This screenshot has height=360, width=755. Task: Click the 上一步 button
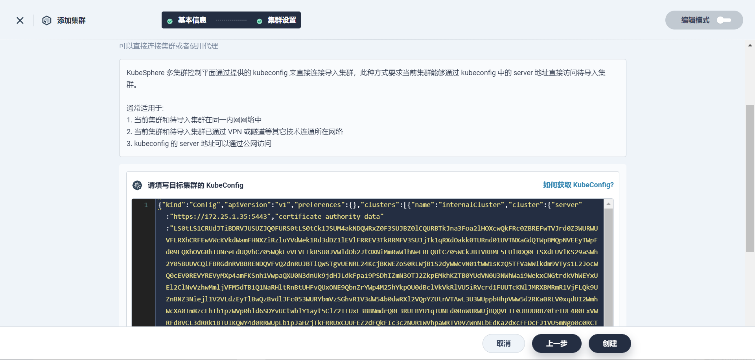point(557,343)
